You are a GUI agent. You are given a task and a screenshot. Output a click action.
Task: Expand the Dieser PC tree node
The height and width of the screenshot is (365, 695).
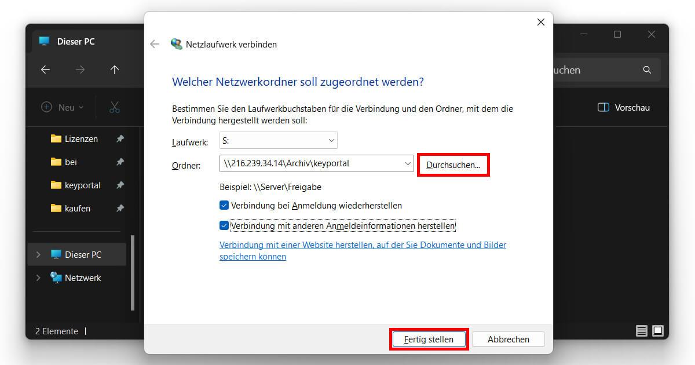coord(38,254)
